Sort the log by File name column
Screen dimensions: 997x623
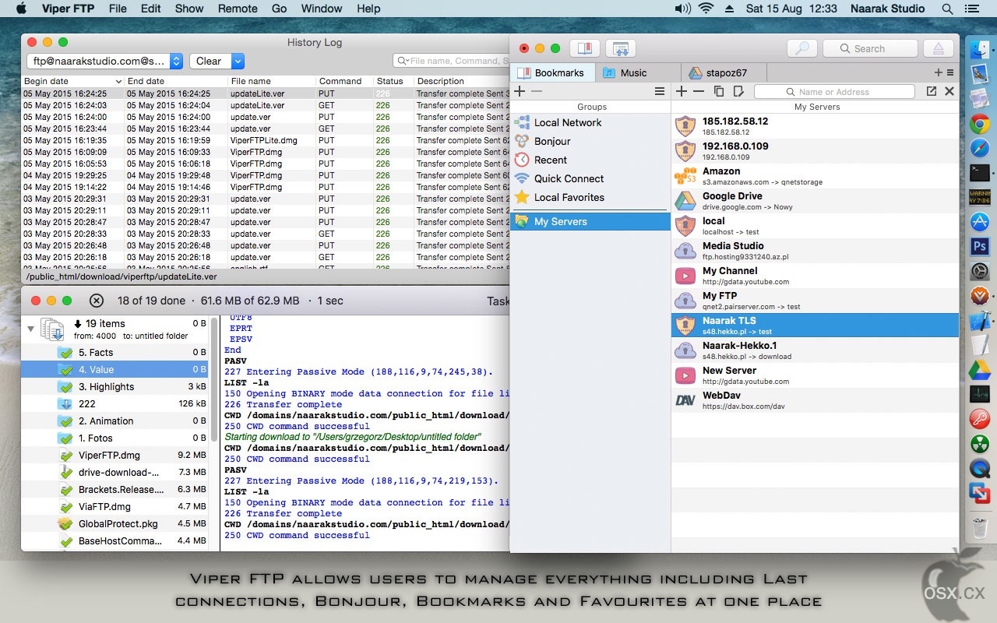[x=272, y=81]
